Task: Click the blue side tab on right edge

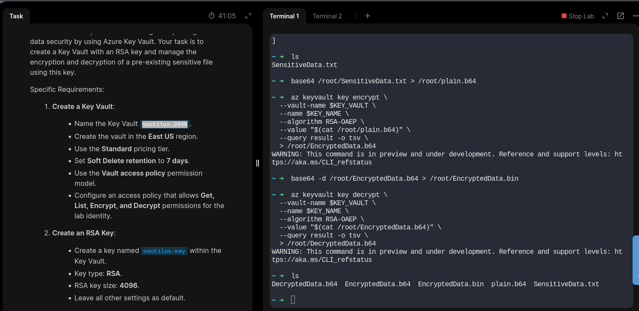Action: (x=636, y=260)
